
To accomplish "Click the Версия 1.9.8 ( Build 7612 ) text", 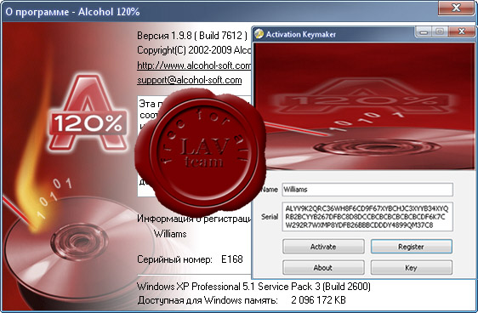I will [192, 36].
